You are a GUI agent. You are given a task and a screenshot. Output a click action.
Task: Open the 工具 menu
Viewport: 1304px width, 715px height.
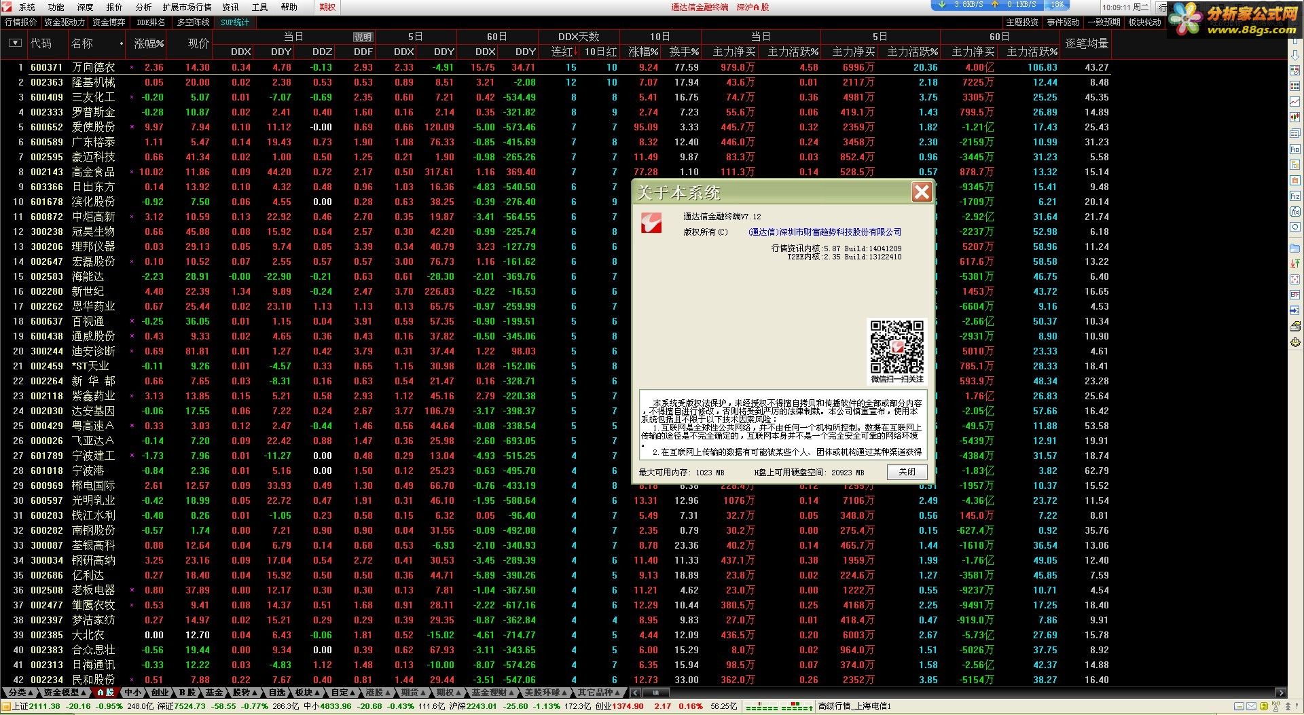(x=260, y=7)
